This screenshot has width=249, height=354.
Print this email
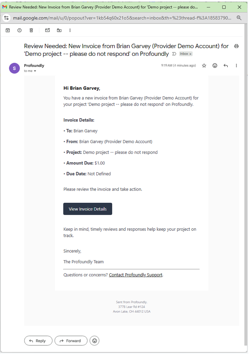pyautogui.click(x=236, y=46)
